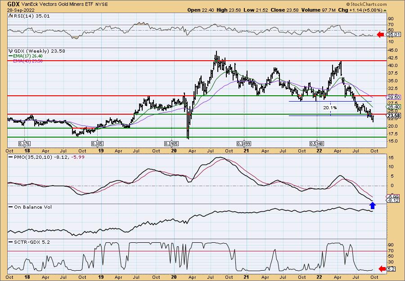Click the 0.105 dividend marker
This screenshot has width=405, height=281.
tap(97, 143)
